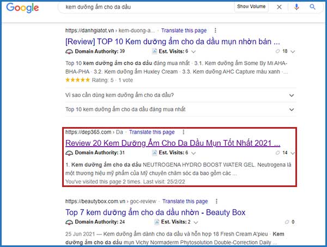Click Domain Authority gauge icon for Beauty Box result
The height and width of the screenshot is (247, 327).
click(x=69, y=222)
